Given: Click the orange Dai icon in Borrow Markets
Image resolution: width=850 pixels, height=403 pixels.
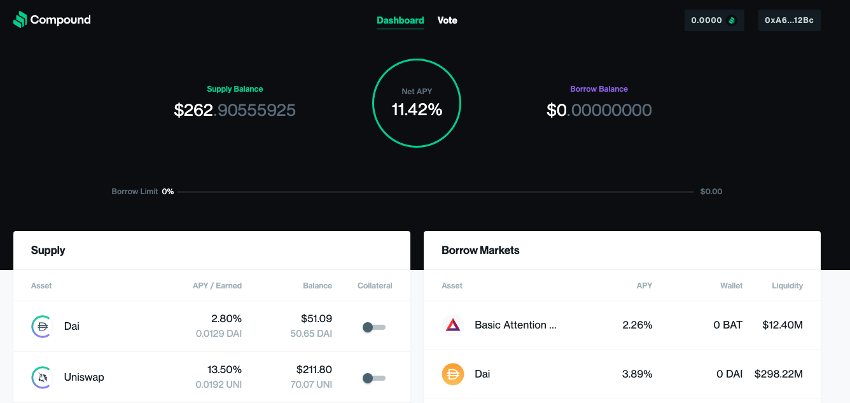Looking at the screenshot, I should pyautogui.click(x=453, y=374).
